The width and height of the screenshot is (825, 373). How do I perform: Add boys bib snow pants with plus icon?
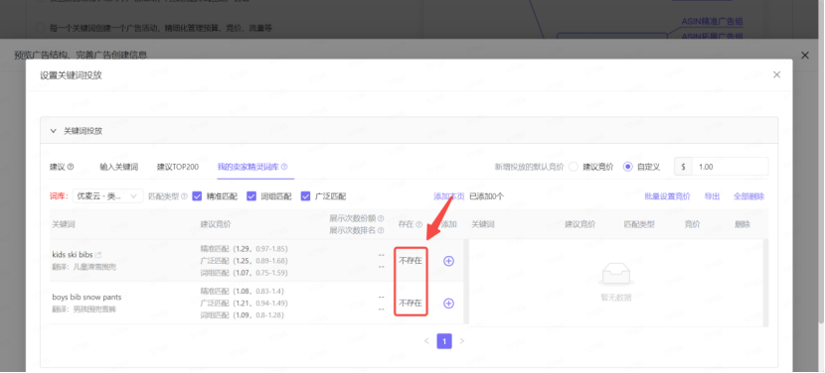448,304
